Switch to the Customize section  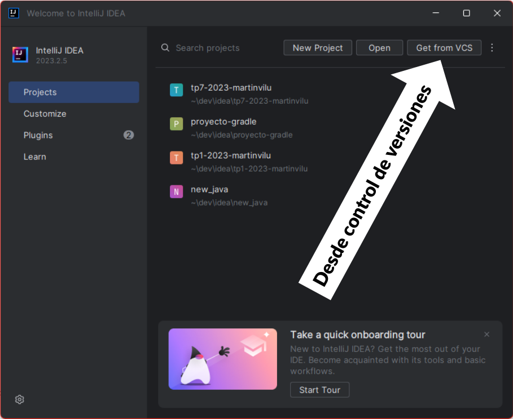pos(45,114)
